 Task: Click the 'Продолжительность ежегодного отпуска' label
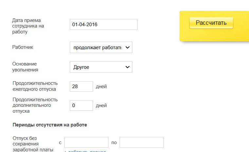point(35,86)
